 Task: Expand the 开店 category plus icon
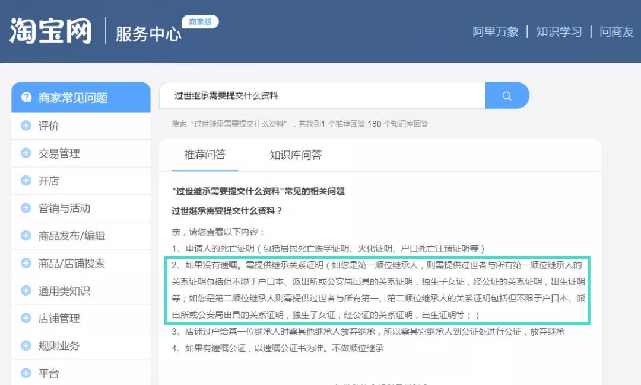click(26, 181)
